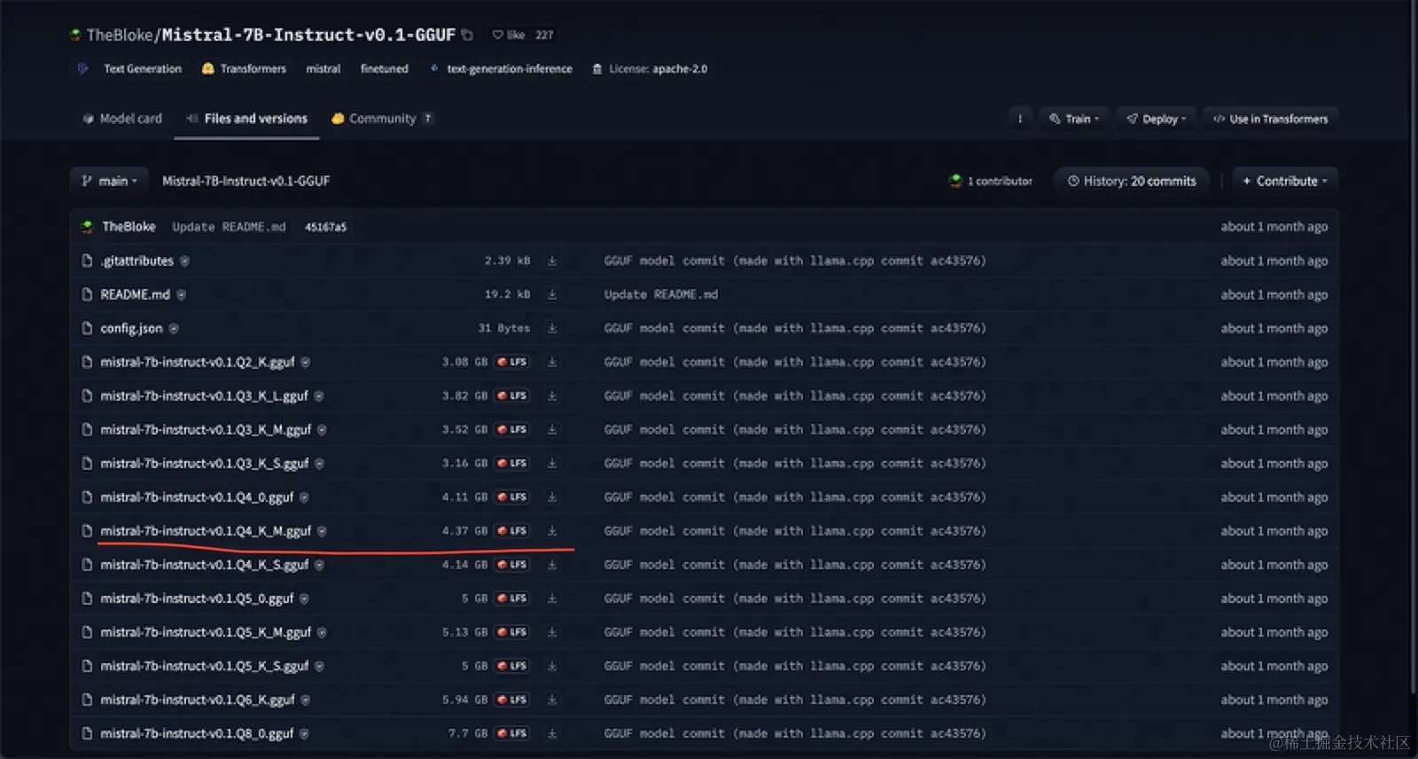Click safety scan icon next to Q5_0.gguf
Screen dimensions: 1418x759
point(304,599)
